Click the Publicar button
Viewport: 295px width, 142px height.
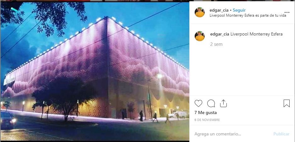(281, 134)
